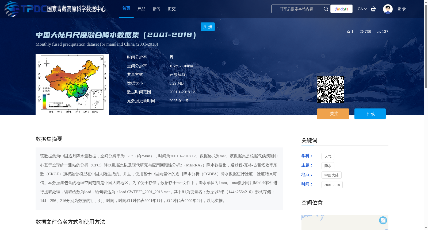
Task: Click the 数据文件命名方式和使用方法 heading
Action: [x=70, y=222]
